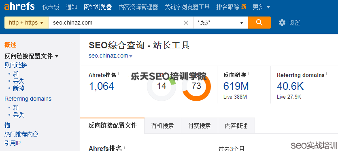338x151 pixels.
Task: Click 丢失 under 反向链接
Action: [x=19, y=81]
